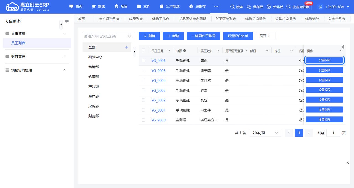Screen dimensions: 354x188
Task: Click the 前往 page number input
Action: 333,133
